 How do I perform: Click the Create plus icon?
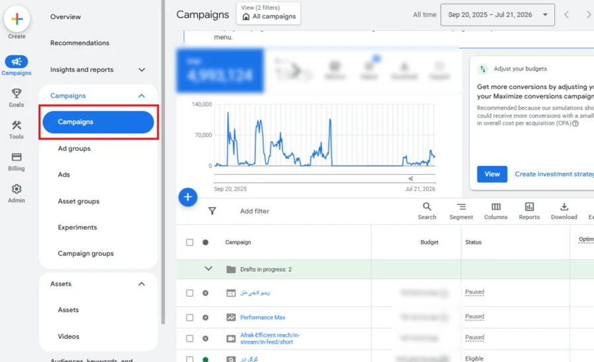(16, 19)
